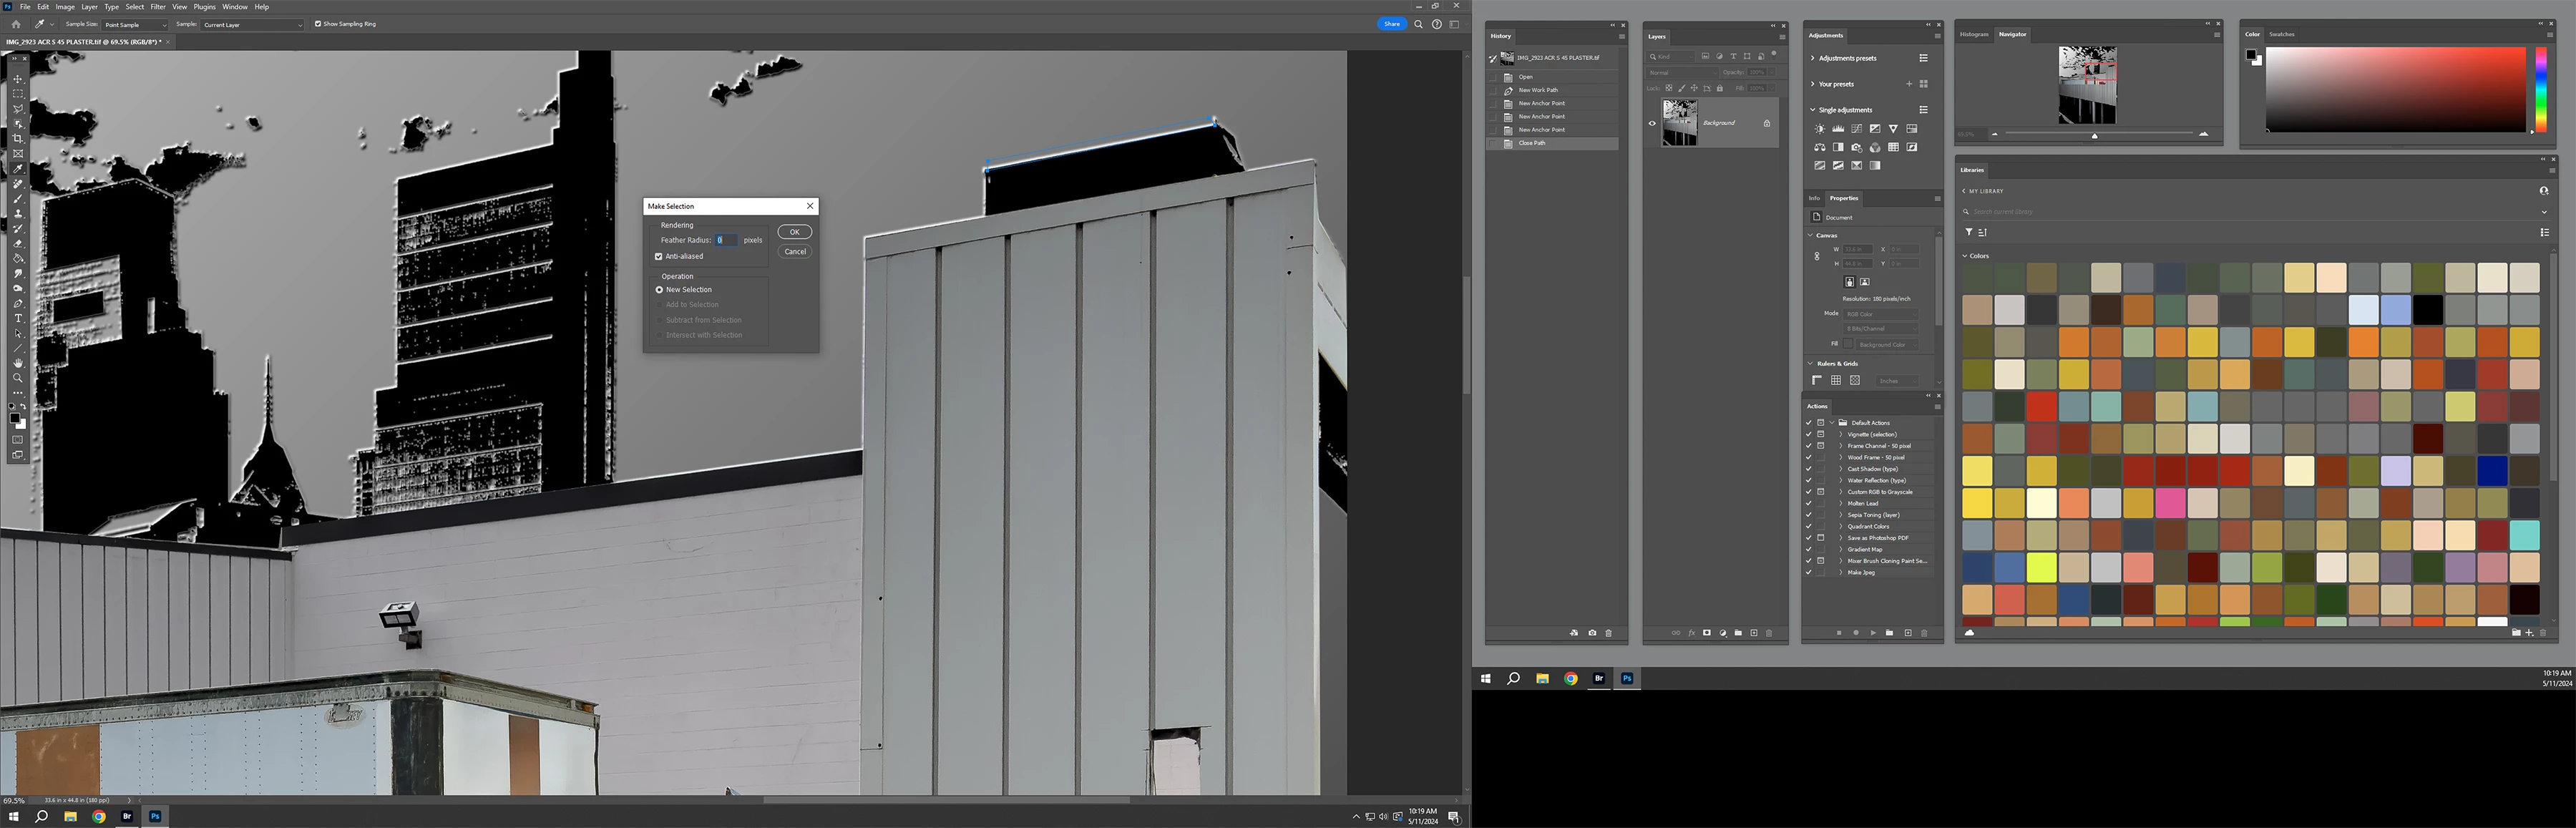2576x828 pixels.
Task: Open the Filter menu
Action: click(x=158, y=7)
